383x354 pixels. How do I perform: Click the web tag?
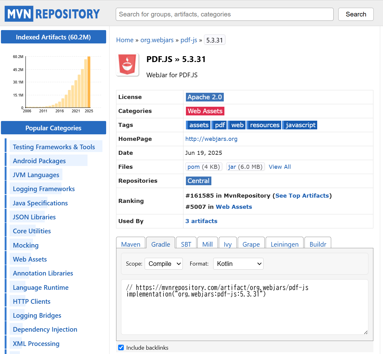tap(237, 125)
